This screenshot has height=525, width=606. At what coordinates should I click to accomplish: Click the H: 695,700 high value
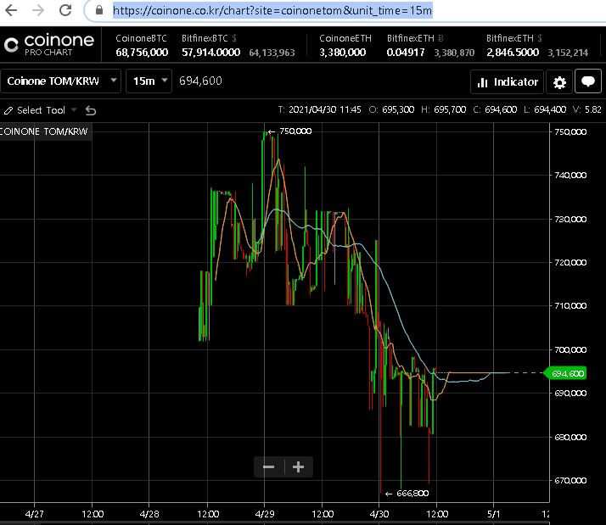(x=444, y=109)
